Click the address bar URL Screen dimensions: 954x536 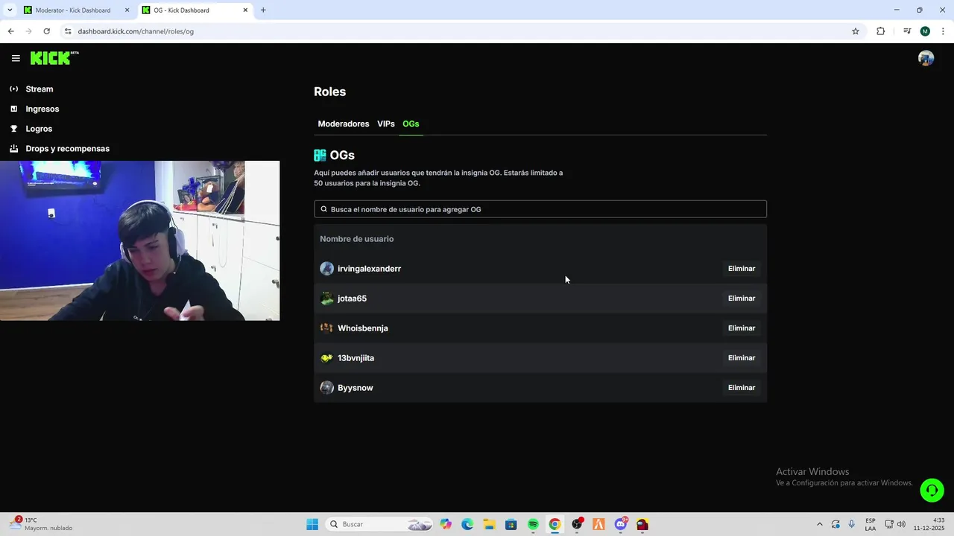[x=136, y=31]
